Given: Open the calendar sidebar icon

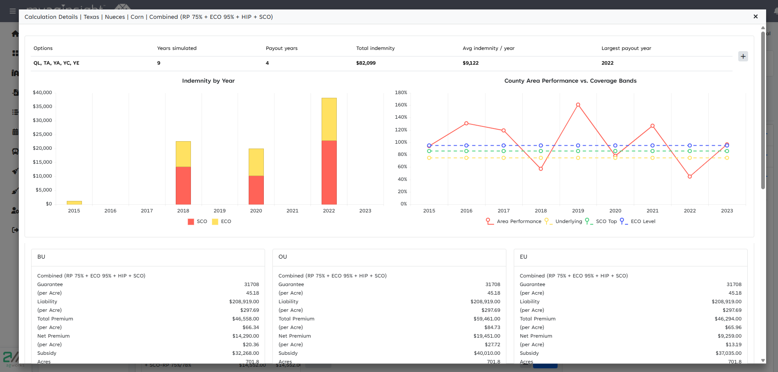Looking at the screenshot, I should click(15, 132).
